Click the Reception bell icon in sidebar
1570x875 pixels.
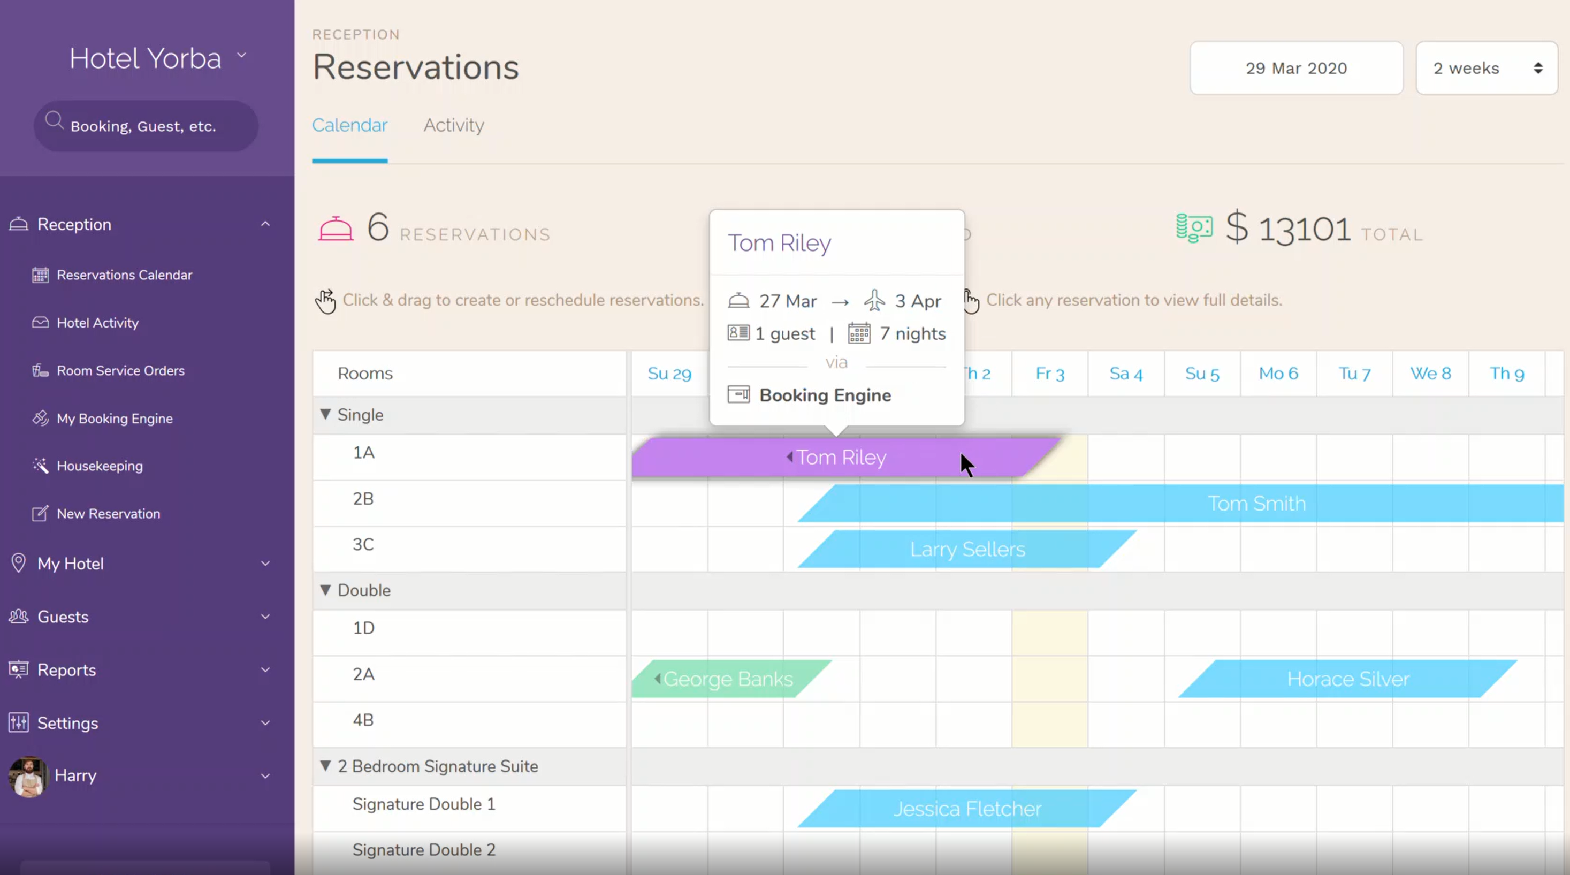18,224
